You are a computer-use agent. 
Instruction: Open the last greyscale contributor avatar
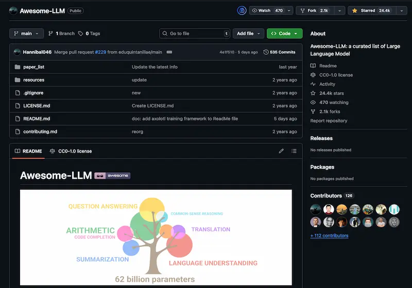[394, 222]
